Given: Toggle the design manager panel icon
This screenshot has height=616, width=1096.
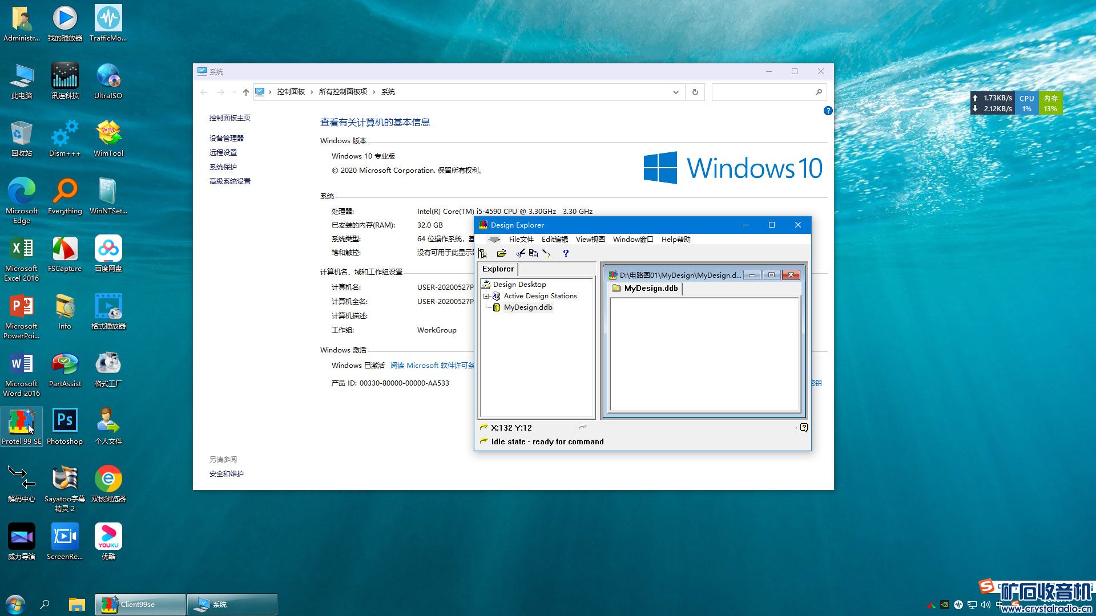Looking at the screenshot, I should 483,253.
